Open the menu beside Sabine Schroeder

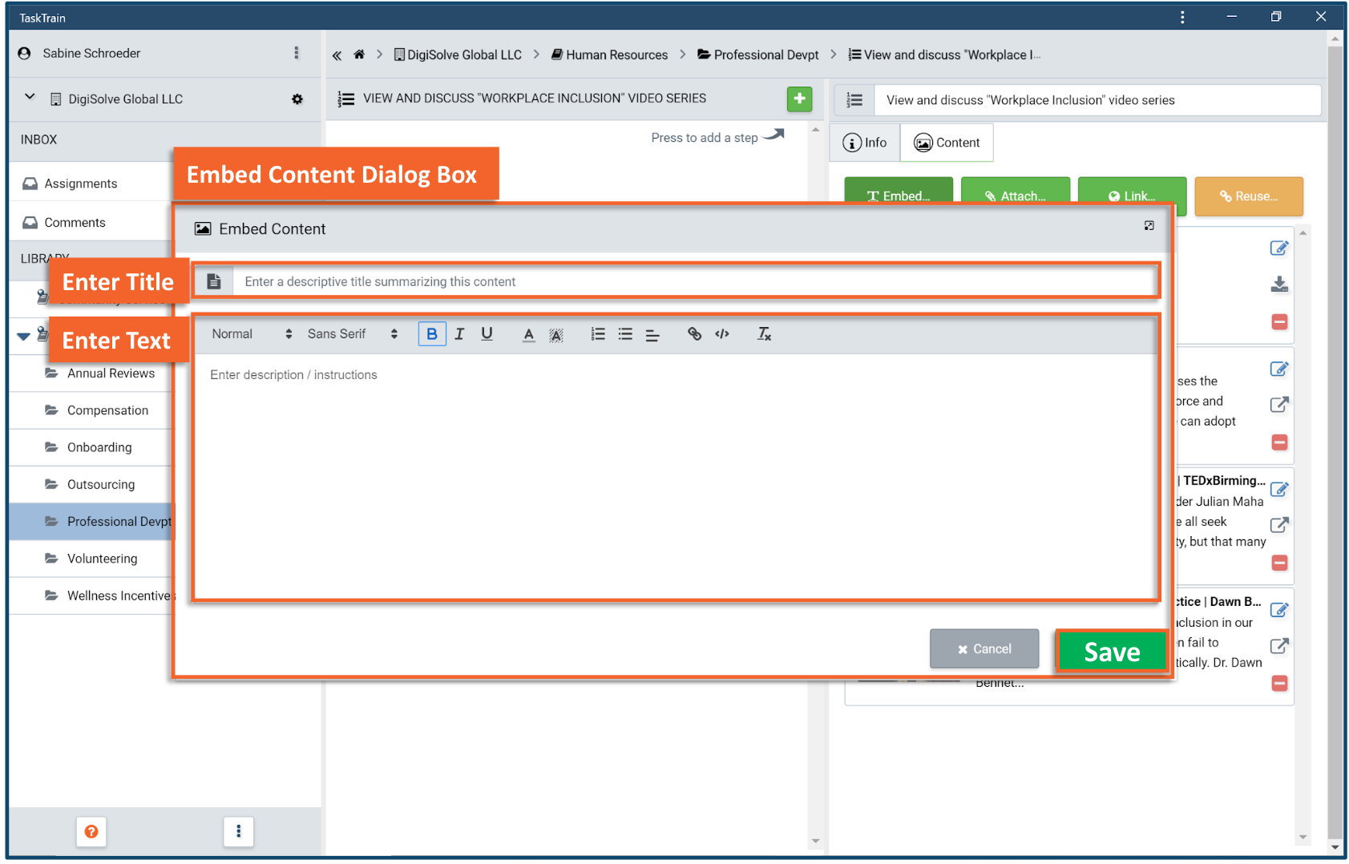(297, 53)
